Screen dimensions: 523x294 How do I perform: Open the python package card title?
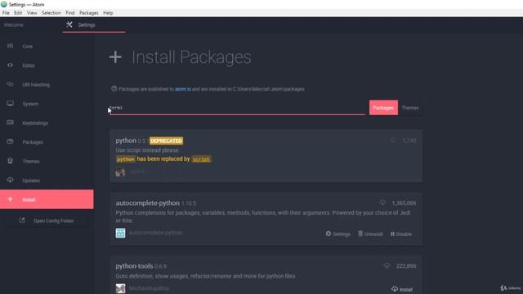click(x=126, y=140)
